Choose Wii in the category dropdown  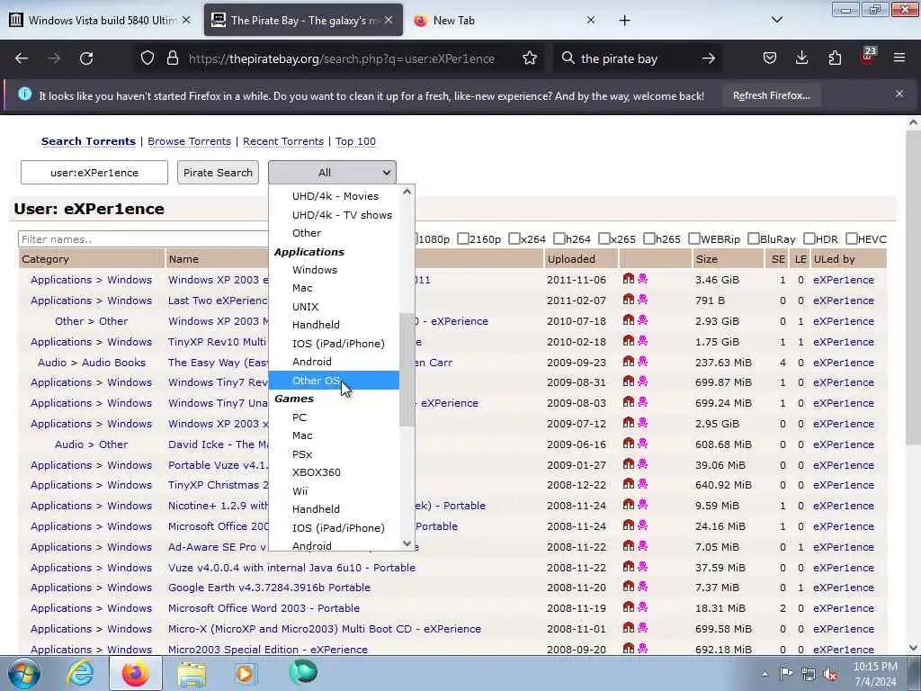[x=334, y=491]
